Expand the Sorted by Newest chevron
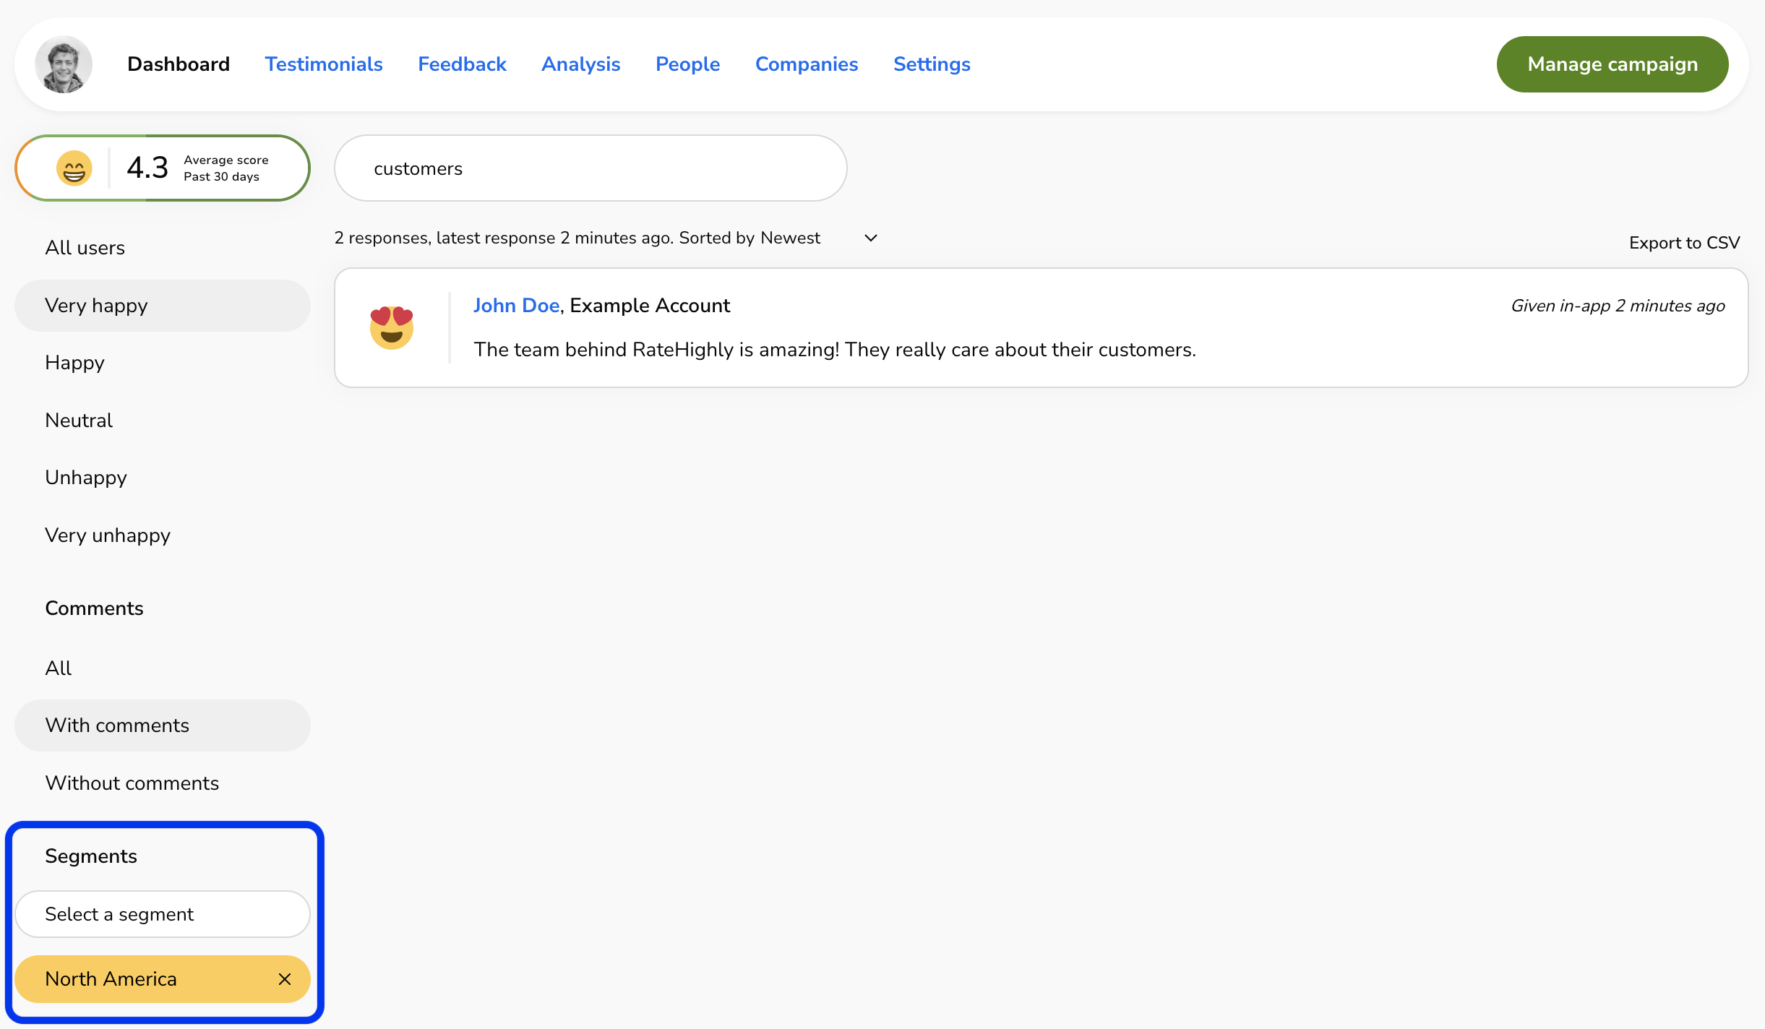Image resolution: width=1765 pixels, height=1029 pixels. point(870,238)
